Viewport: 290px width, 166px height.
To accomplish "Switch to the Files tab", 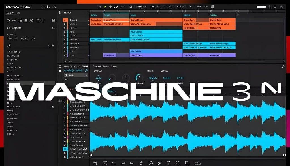I will tap(18, 13).
